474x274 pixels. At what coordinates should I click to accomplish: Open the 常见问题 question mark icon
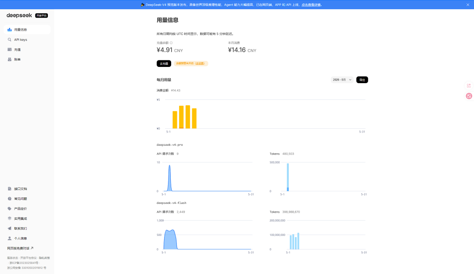pyautogui.click(x=9, y=199)
